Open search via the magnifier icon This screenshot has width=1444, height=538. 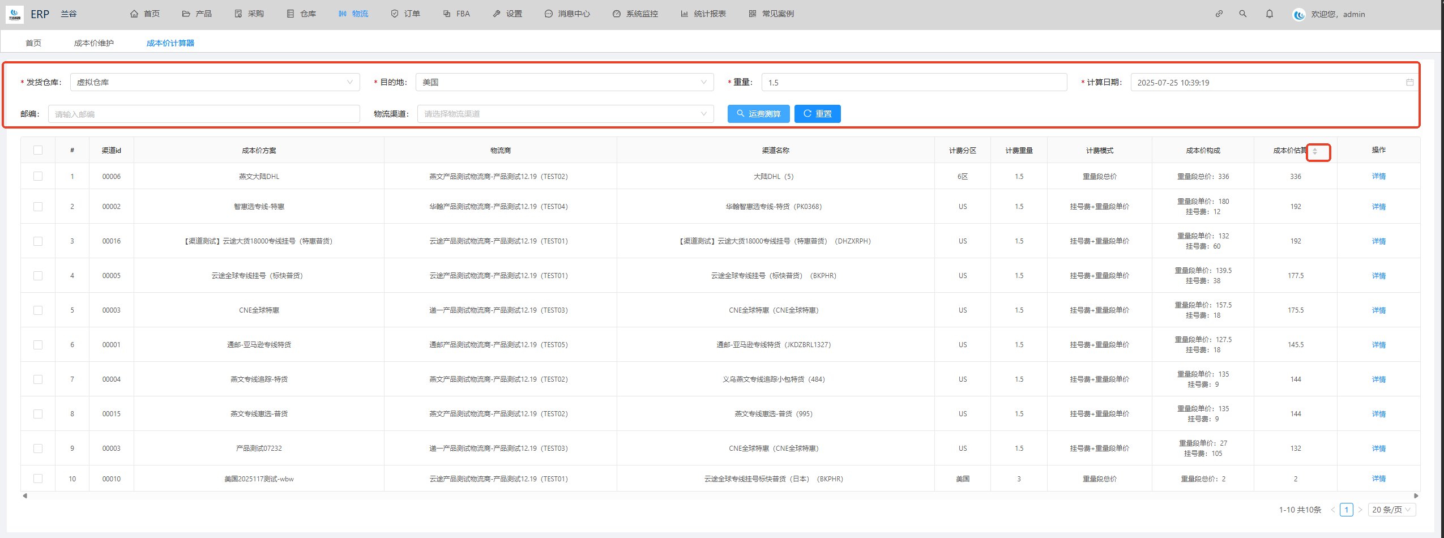pos(1242,14)
